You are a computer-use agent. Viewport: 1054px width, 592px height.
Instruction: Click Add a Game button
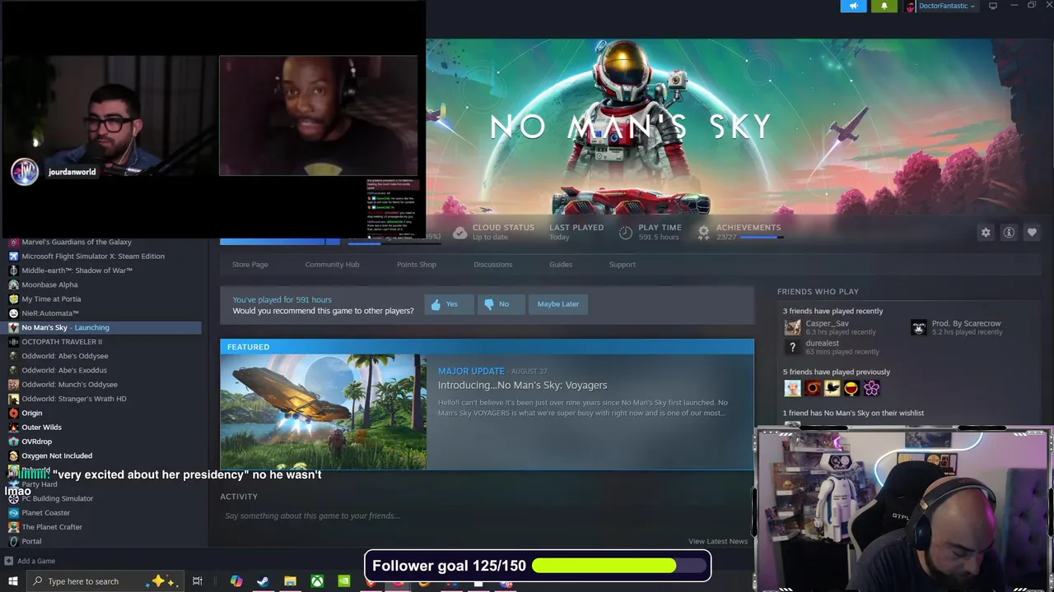(30, 561)
